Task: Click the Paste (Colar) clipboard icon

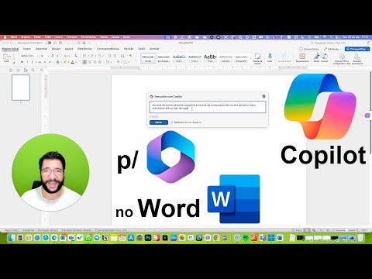Action: pyautogui.click(x=6, y=57)
